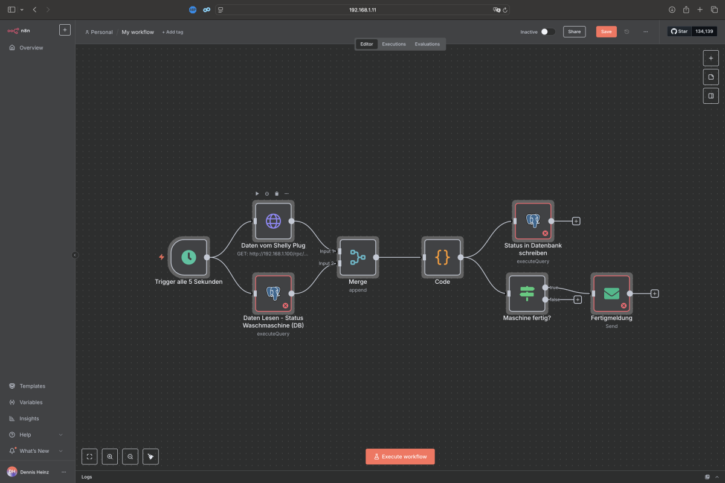Open the Maschine fertig? IF node
This screenshot has height=483, width=725.
527,293
